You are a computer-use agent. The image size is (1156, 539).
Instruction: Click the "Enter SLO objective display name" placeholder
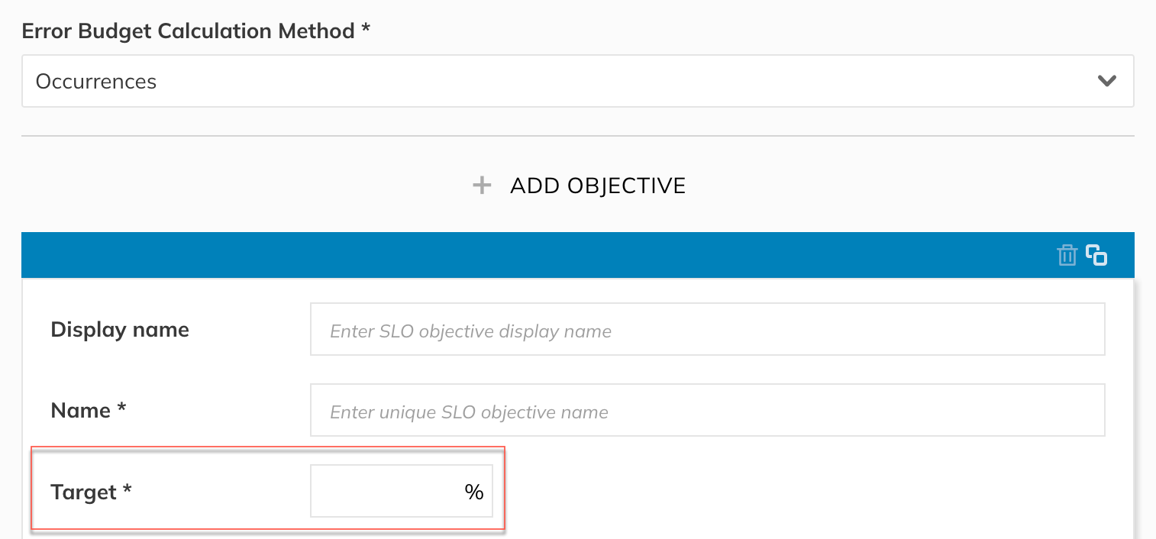pyautogui.click(x=471, y=331)
